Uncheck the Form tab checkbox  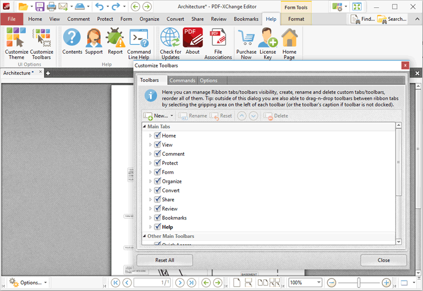click(157, 172)
